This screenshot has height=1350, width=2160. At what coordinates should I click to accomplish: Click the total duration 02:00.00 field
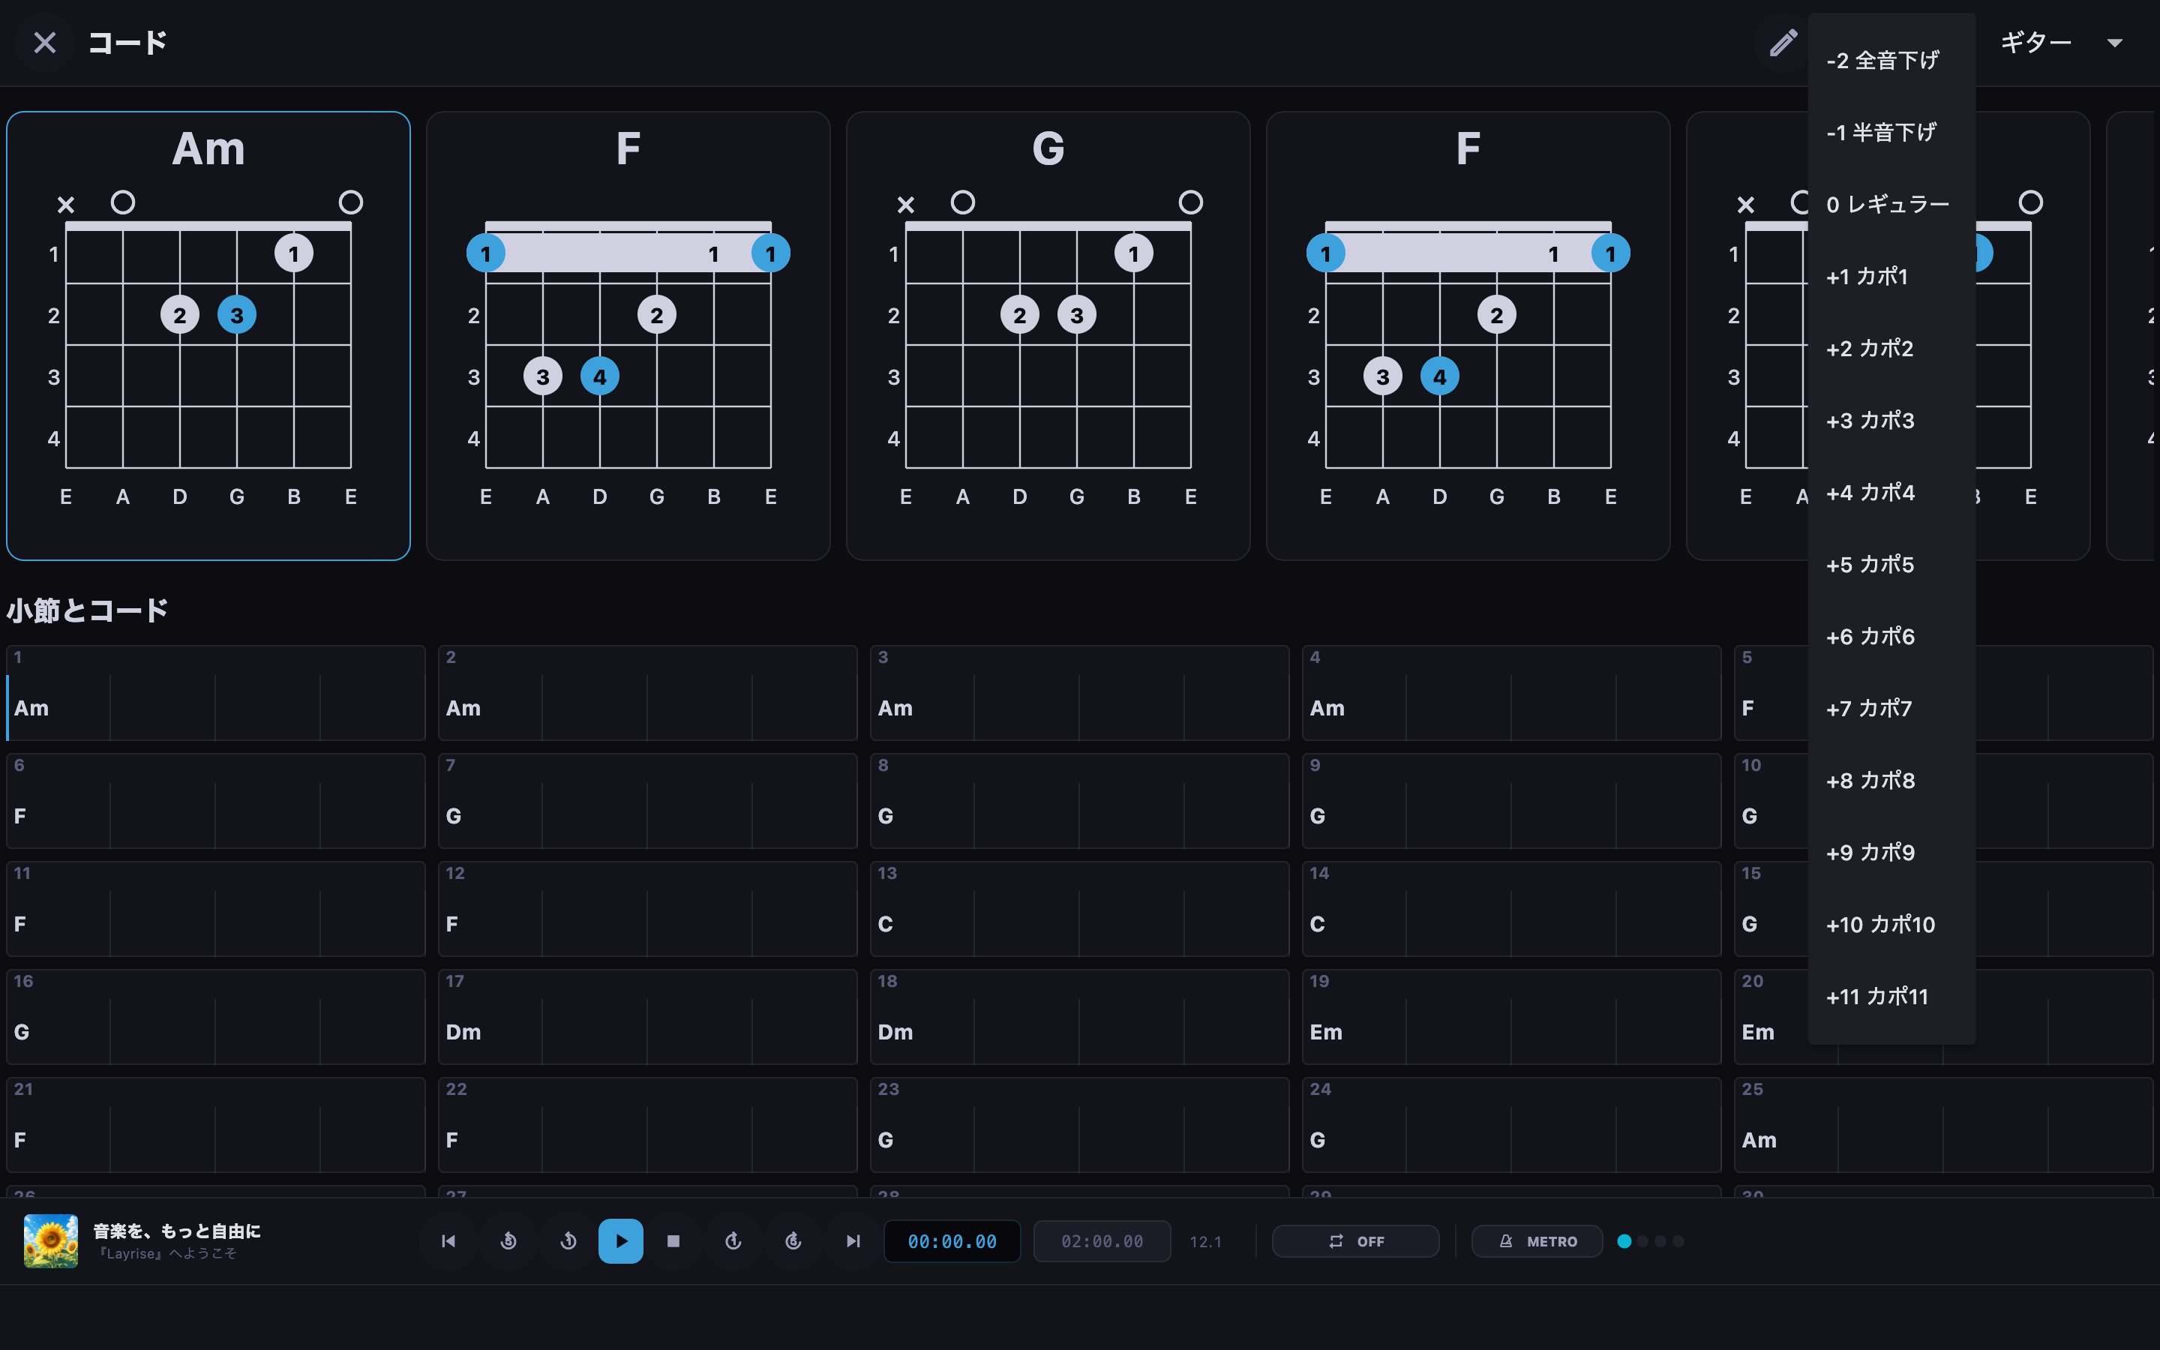[1102, 1241]
